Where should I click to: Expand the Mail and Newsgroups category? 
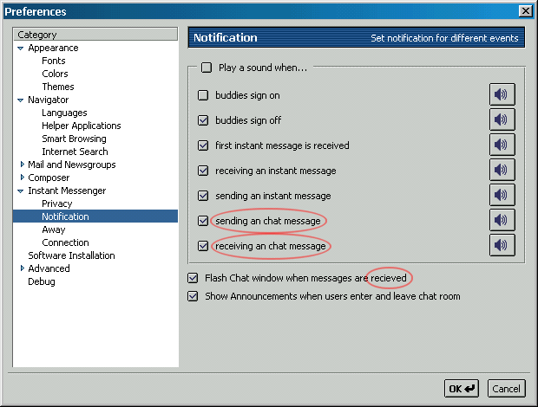pos(21,165)
